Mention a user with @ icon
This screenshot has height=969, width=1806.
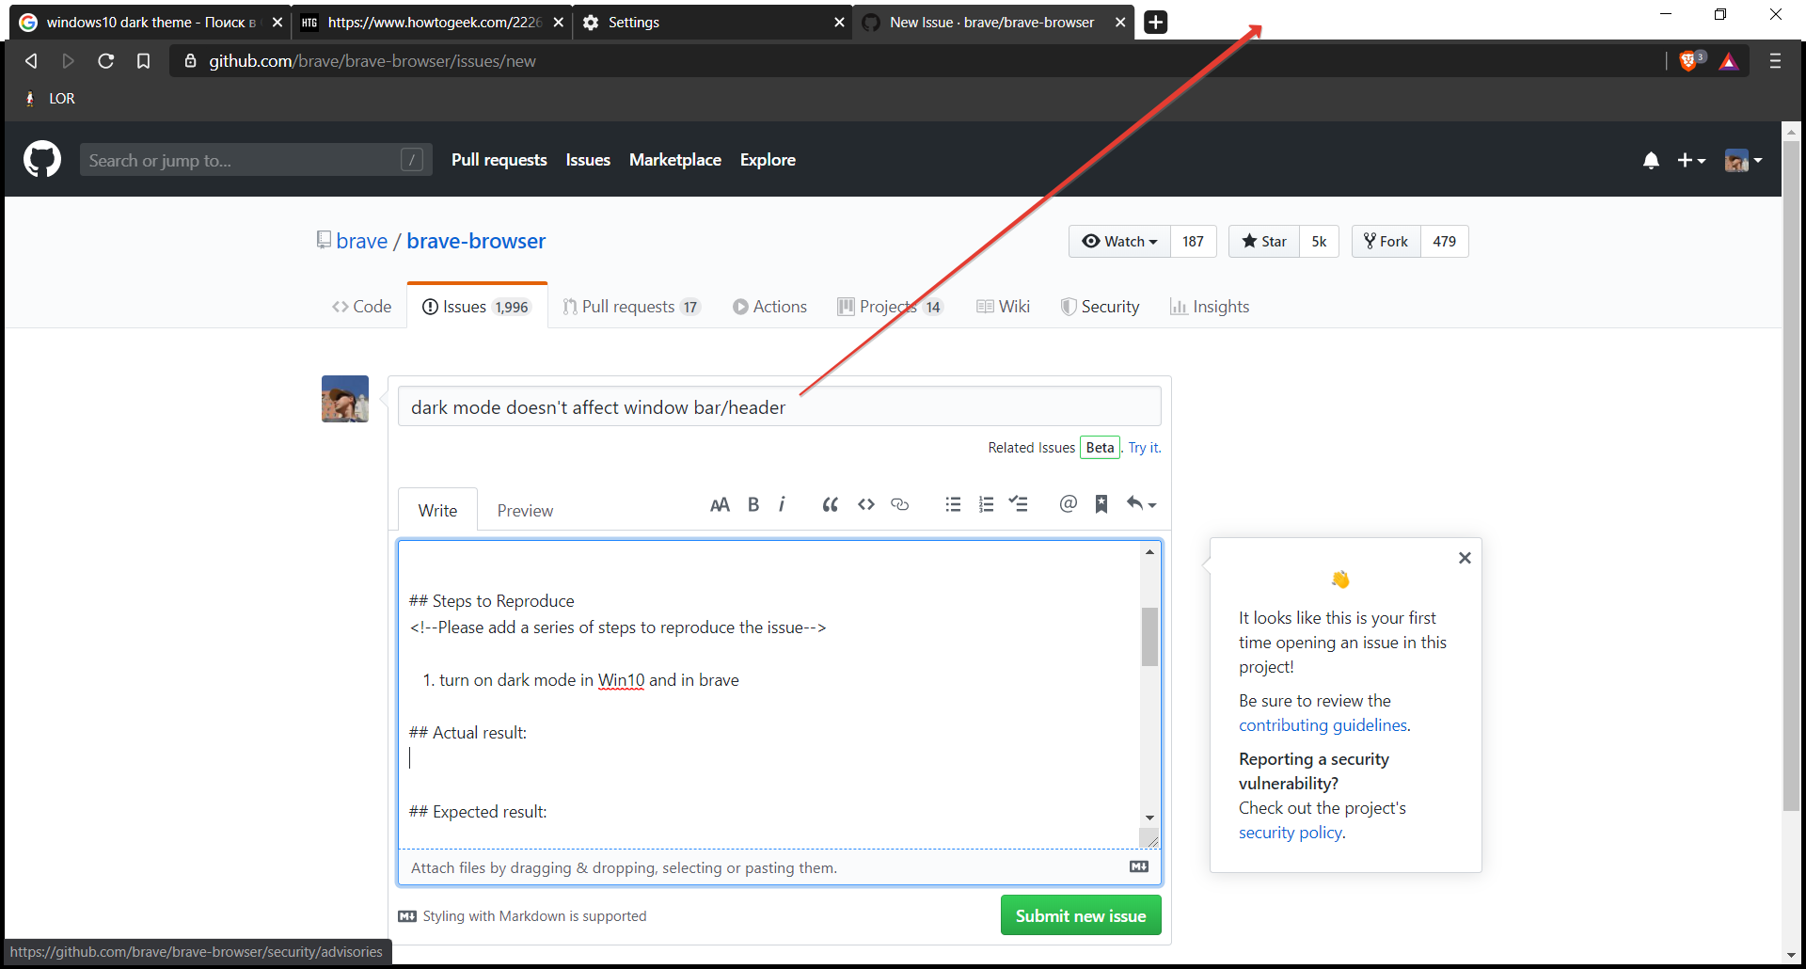click(1068, 505)
